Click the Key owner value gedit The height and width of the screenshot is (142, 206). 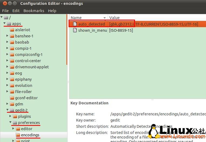[x=115, y=120]
